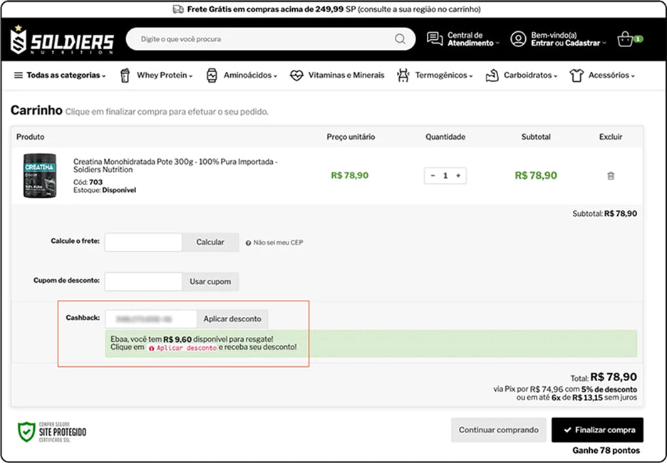The height and width of the screenshot is (463, 667).
Task: Decrease quantity with minus button
Action: coord(433,176)
